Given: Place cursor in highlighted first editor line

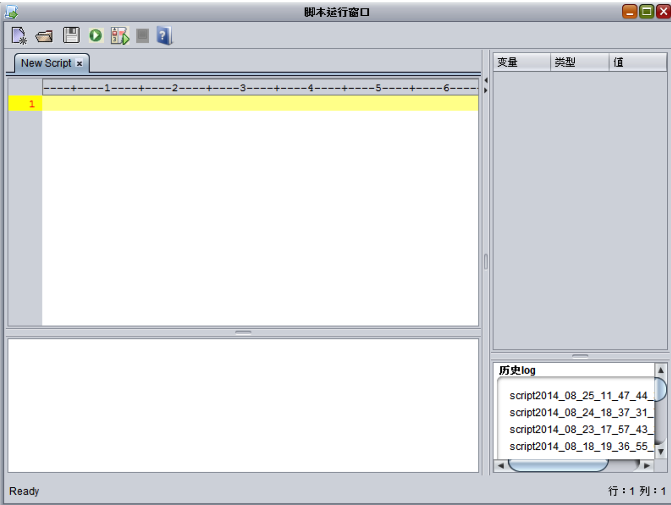Looking at the screenshot, I should [x=260, y=103].
